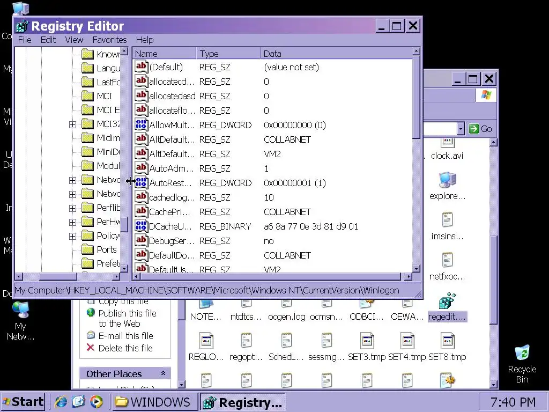This screenshot has height=412, width=549.
Task: Click the AutoAdm string value icon
Action: tap(141, 168)
